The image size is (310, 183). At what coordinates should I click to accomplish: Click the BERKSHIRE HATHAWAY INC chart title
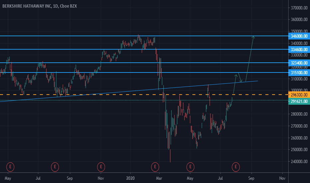[40, 6]
